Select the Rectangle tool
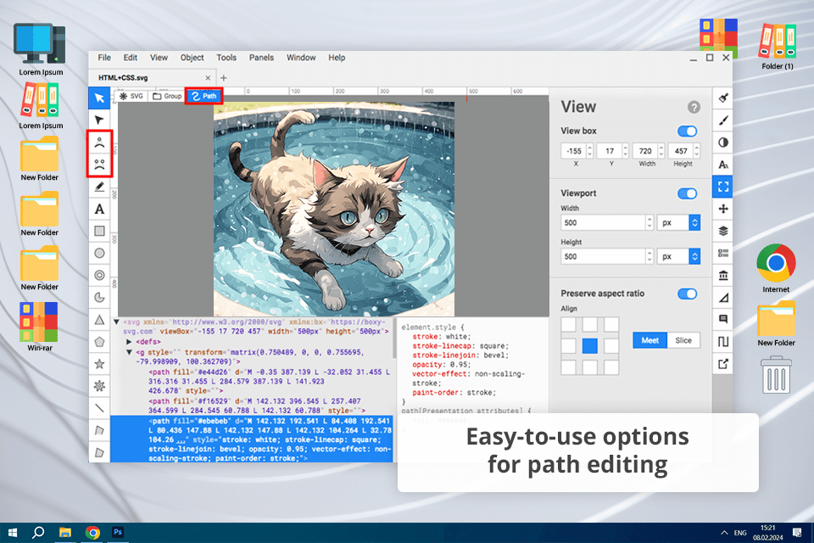Image resolution: width=814 pixels, height=543 pixels. click(99, 231)
